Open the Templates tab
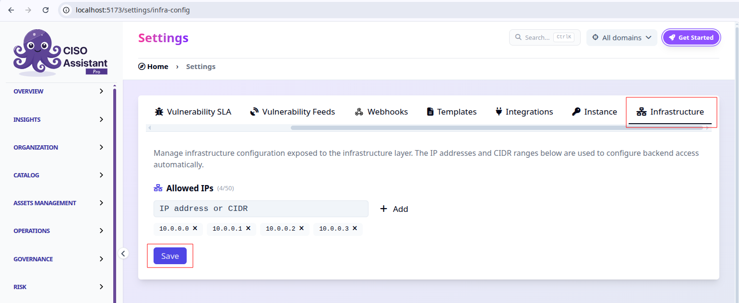 (x=452, y=112)
